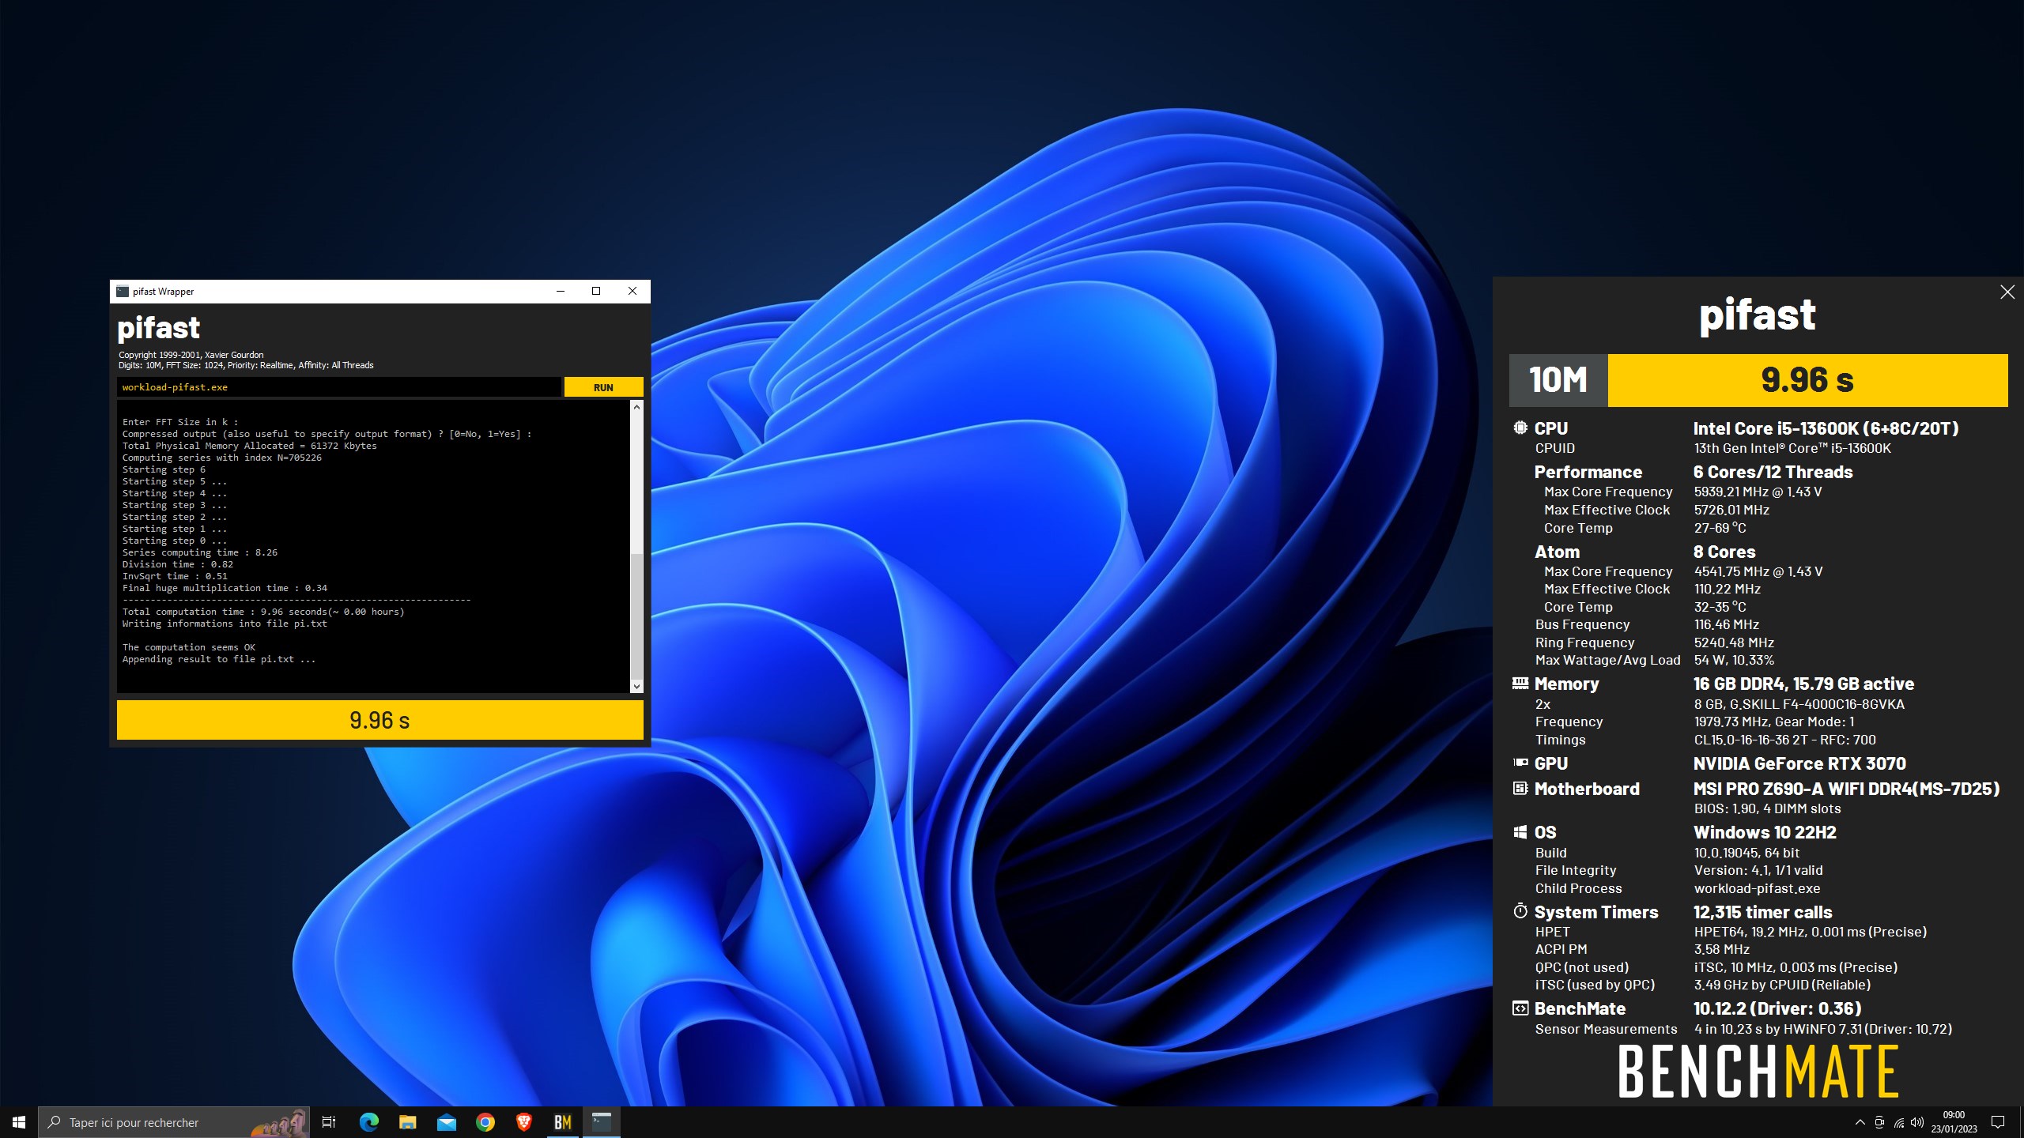Maximize the pifast Wrapper window
Viewport: 2024px width, 1138px height.
point(596,291)
